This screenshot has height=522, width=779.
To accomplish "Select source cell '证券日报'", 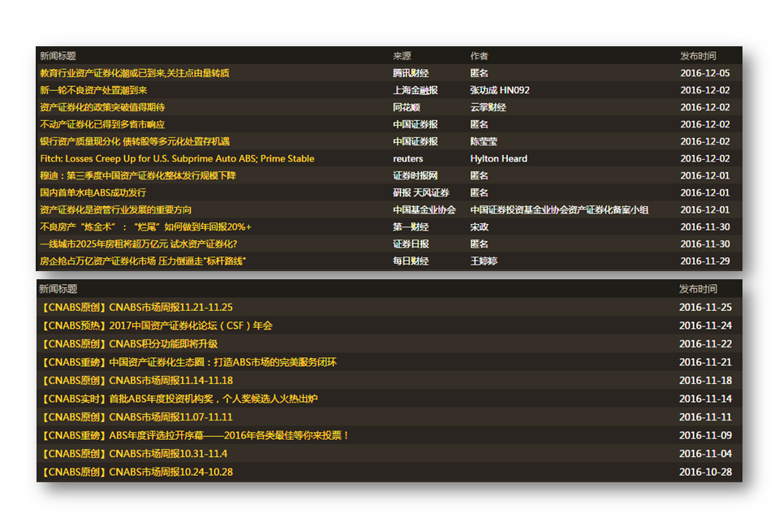I will pyautogui.click(x=411, y=244).
